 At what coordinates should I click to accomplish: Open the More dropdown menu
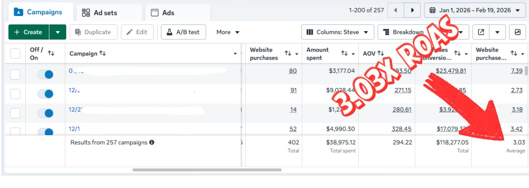click(x=228, y=32)
